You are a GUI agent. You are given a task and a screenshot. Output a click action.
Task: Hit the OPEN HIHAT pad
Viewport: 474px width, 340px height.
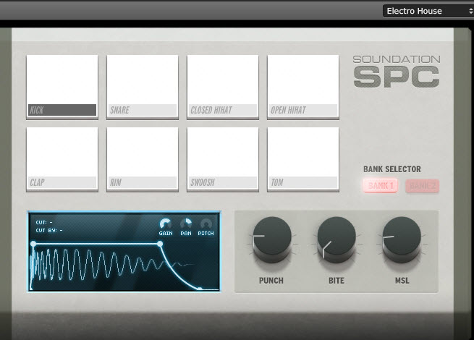pyautogui.click(x=303, y=87)
